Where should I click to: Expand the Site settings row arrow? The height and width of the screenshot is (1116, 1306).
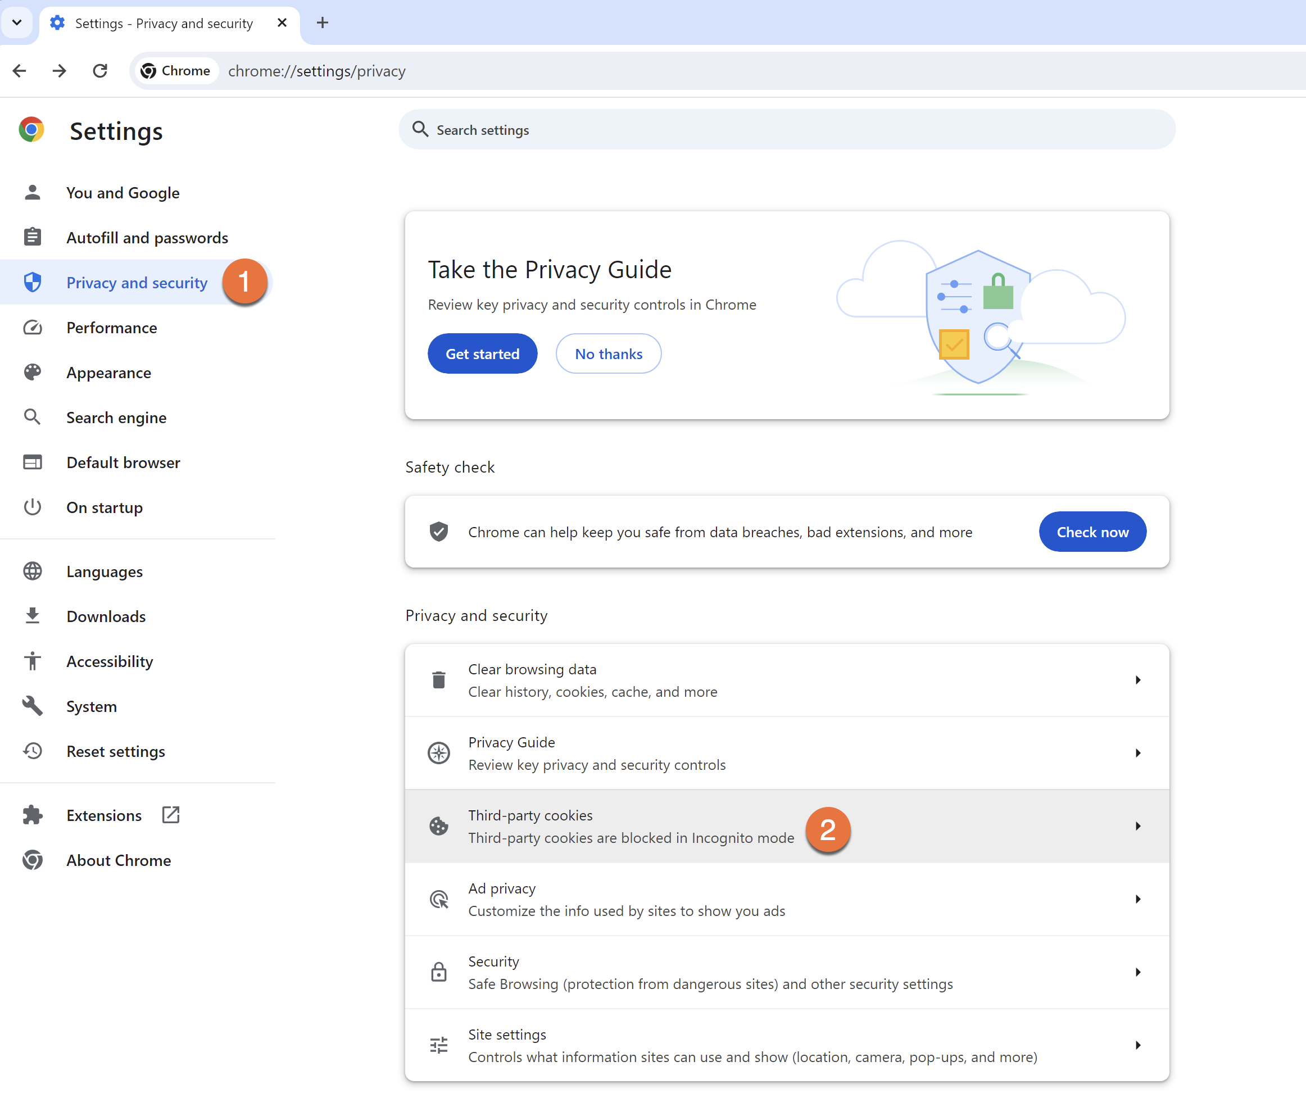point(1138,1045)
